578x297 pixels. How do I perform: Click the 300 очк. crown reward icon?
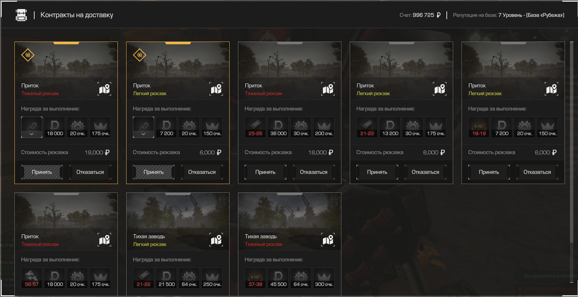pos(324,278)
